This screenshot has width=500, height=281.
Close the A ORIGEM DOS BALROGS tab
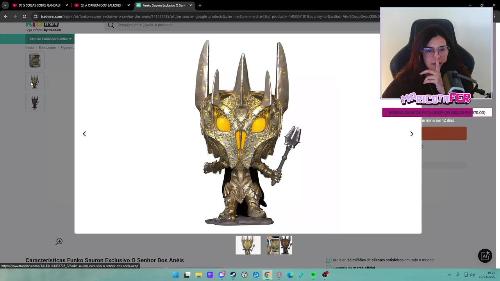pyautogui.click(x=129, y=5)
